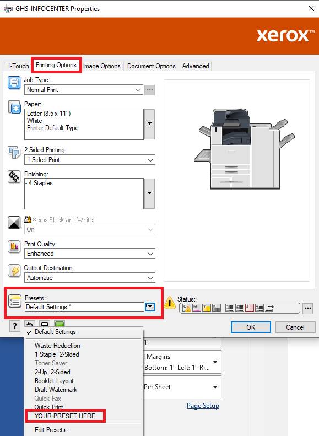Click the lock icon beside Xerox Black and White
Screen dimensions: 319x436
tap(28, 220)
